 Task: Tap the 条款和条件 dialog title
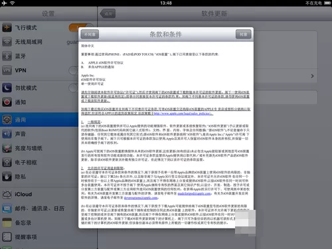tap(166, 35)
